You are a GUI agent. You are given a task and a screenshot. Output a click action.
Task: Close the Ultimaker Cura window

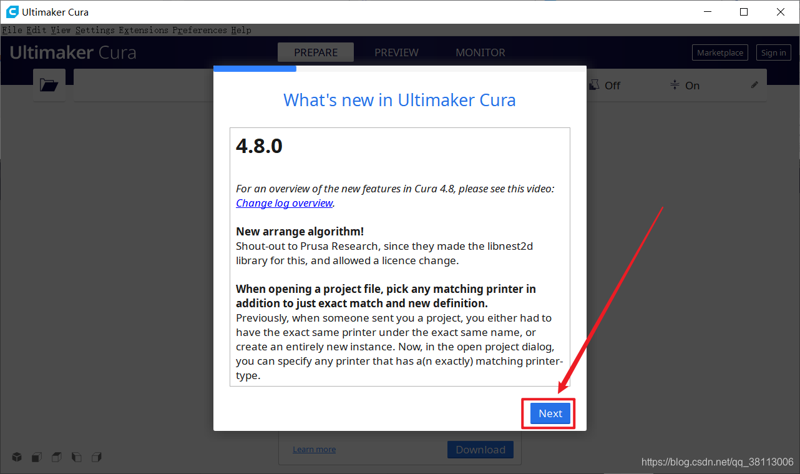(x=781, y=12)
